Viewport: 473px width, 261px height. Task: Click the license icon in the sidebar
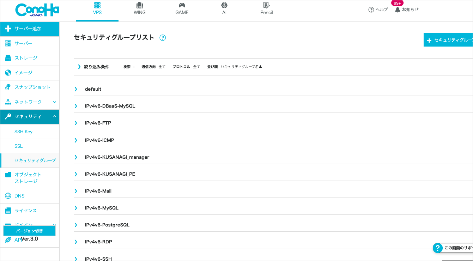(8, 211)
